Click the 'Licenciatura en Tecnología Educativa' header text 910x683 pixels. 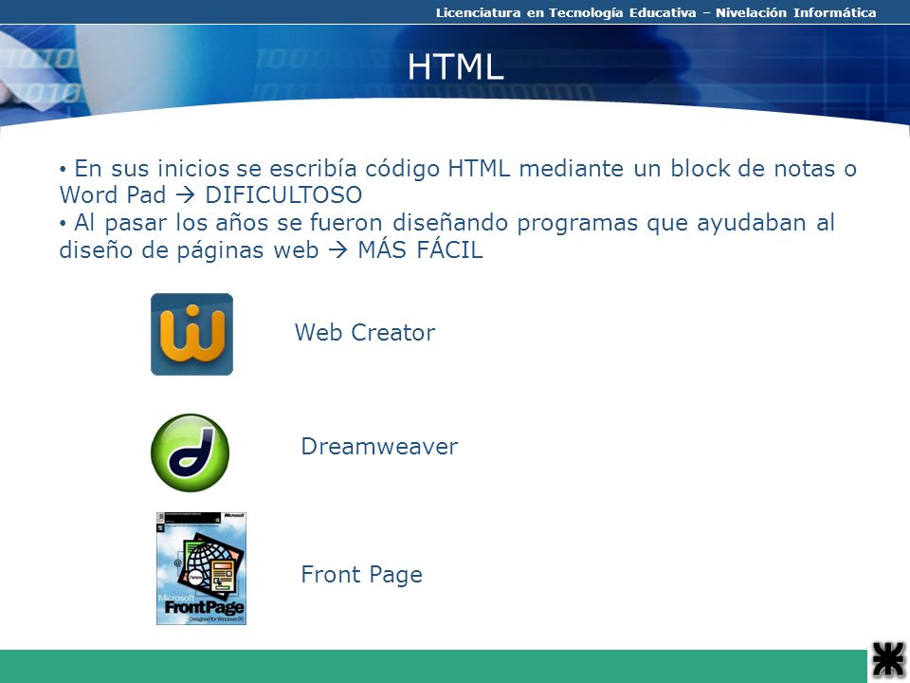tap(566, 12)
